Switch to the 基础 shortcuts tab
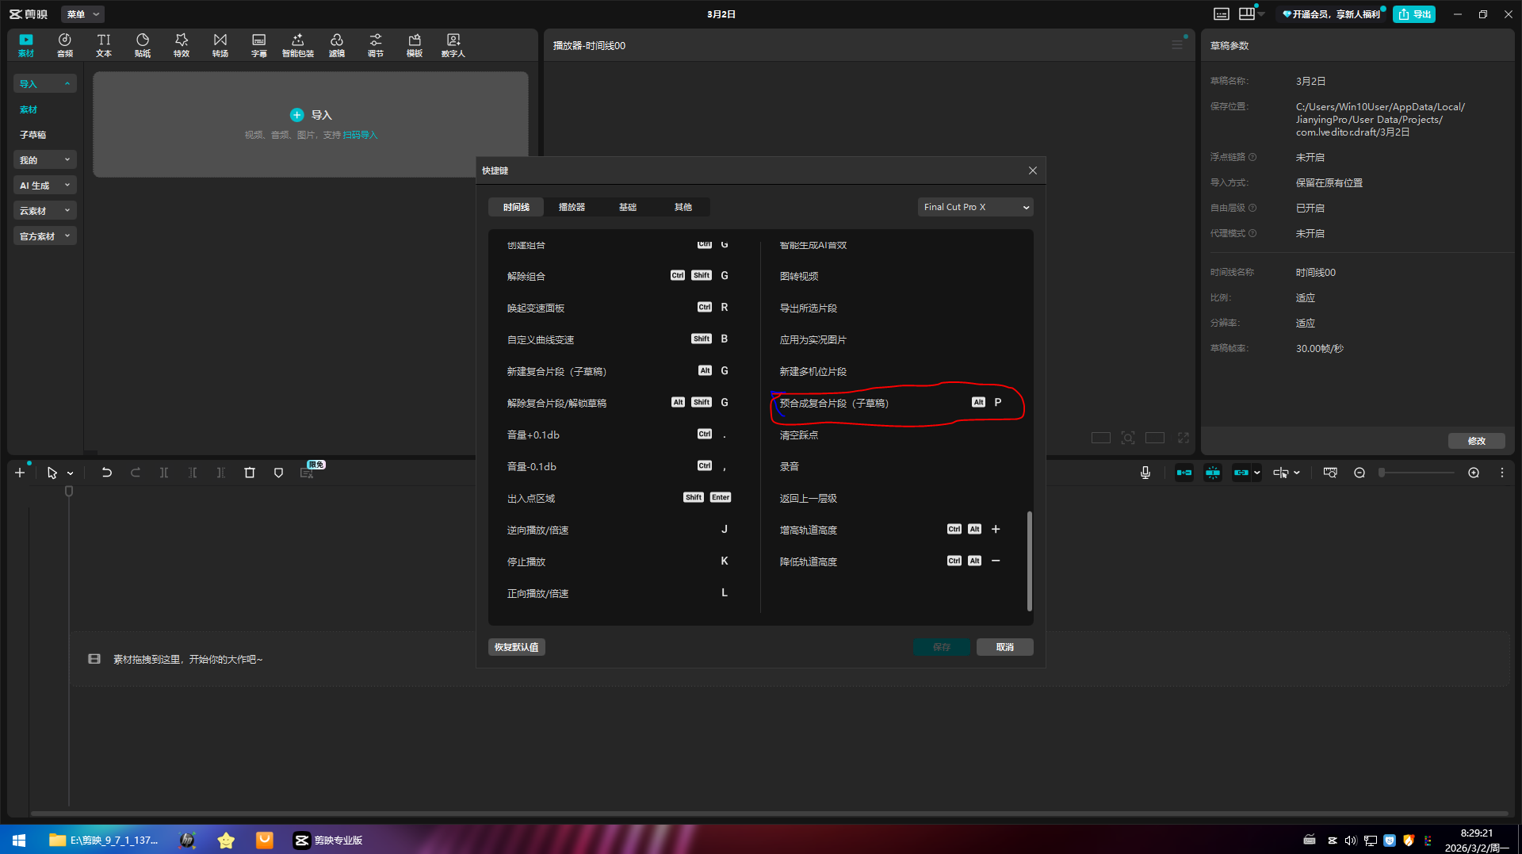 [x=627, y=207]
